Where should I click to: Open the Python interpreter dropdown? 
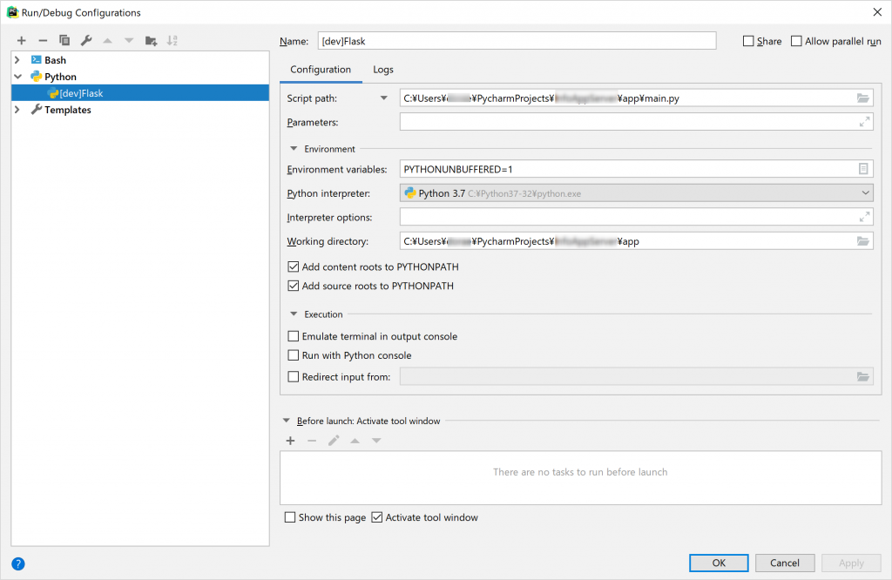click(865, 193)
